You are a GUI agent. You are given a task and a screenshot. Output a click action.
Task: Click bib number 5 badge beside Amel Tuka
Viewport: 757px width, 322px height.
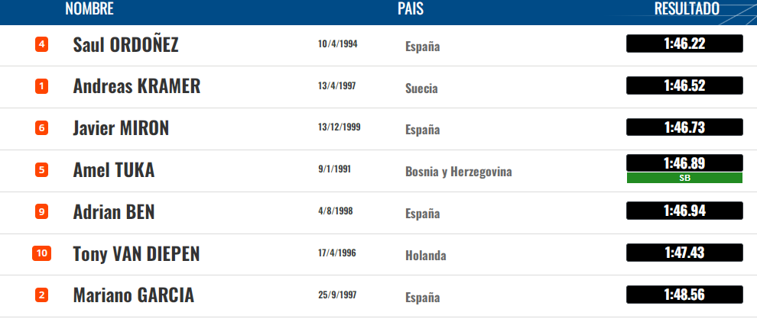[41, 169]
